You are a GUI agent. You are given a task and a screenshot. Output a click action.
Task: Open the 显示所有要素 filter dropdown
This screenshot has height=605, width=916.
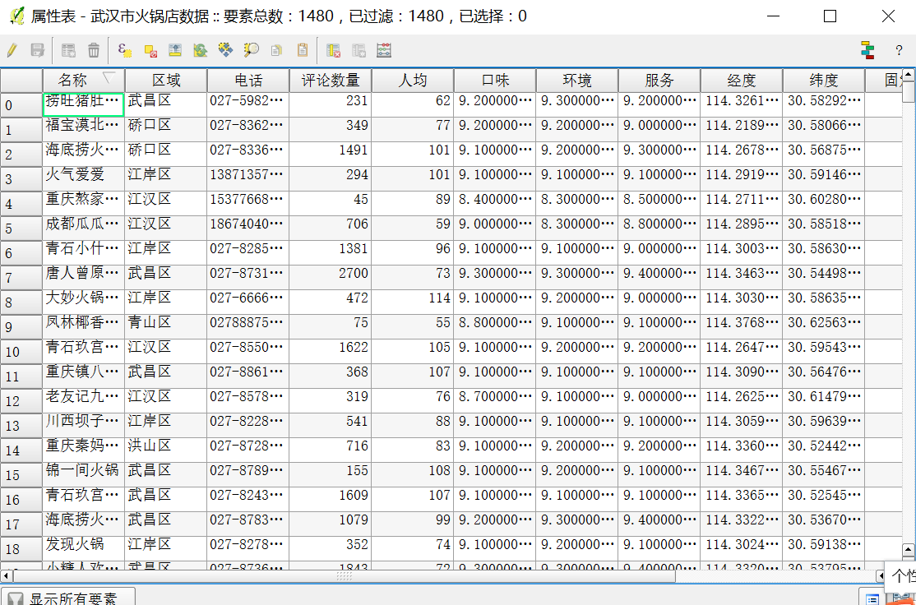[x=68, y=597]
